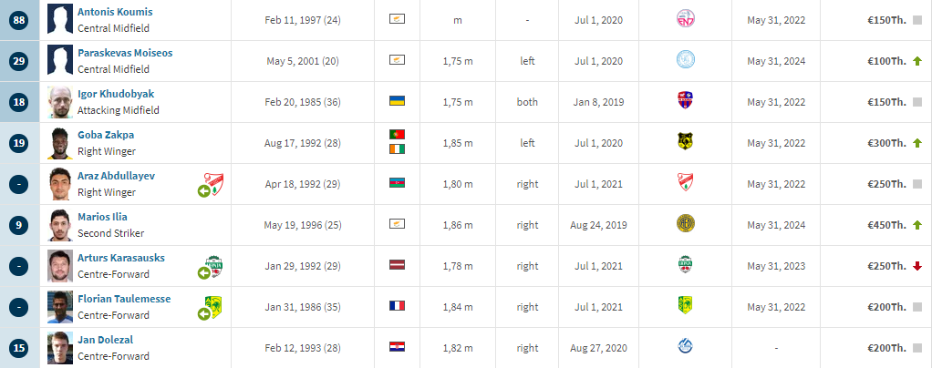The height and width of the screenshot is (368, 932).
Task: Open Marios Ilia's former club badge
Action: (x=686, y=224)
